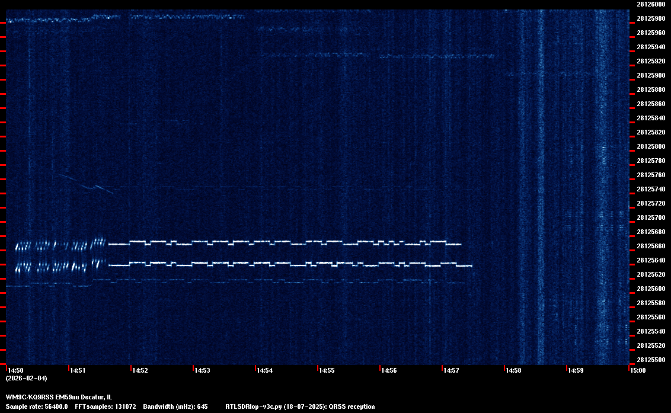Click the 14:50 time axis label
This screenshot has width=671, height=413.
[x=15, y=370]
